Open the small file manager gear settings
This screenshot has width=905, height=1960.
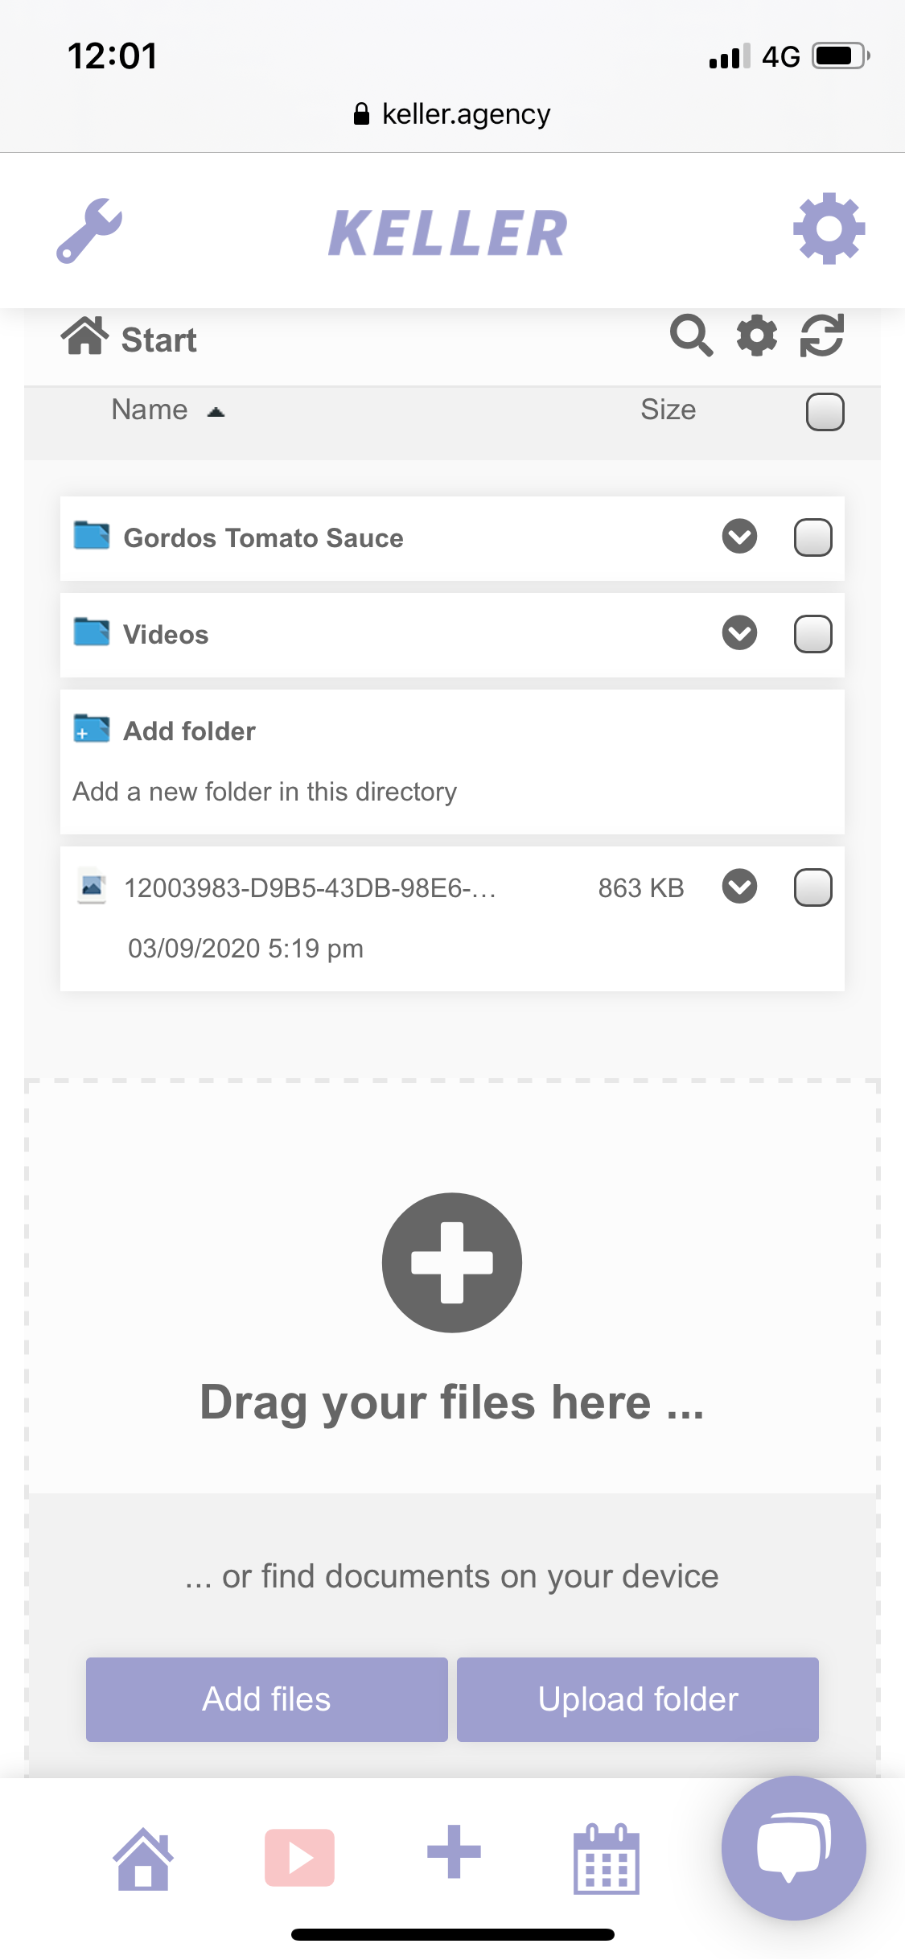coord(757,336)
